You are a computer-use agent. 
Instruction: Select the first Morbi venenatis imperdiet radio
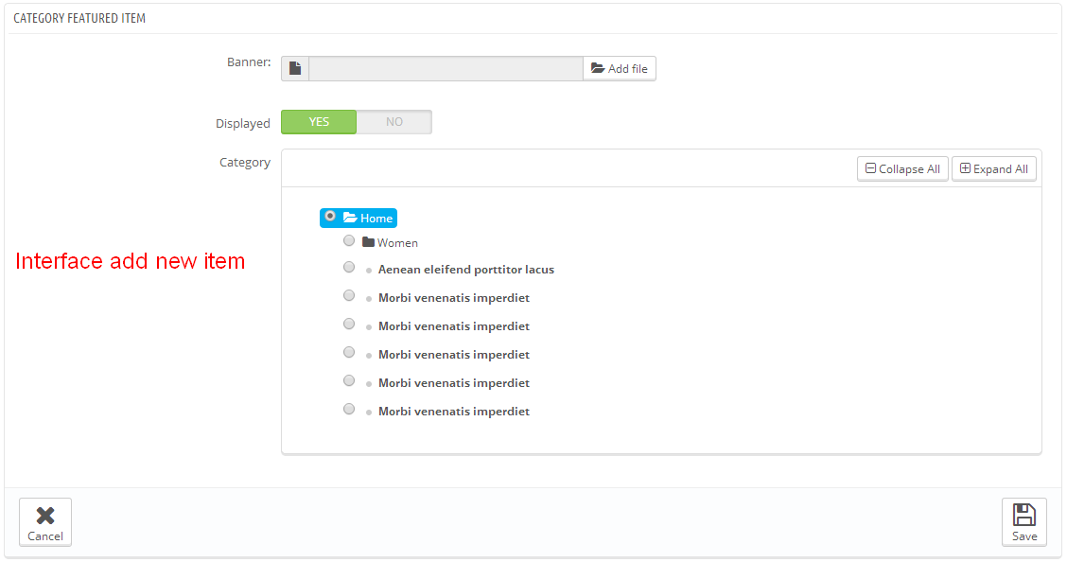coord(349,296)
